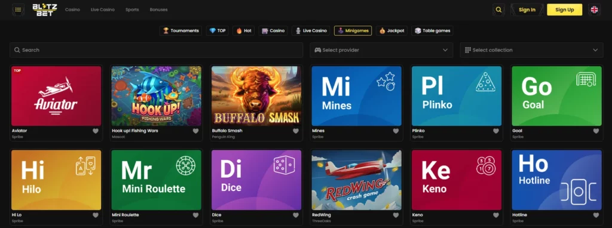Favorite Hook up! Fishing Wars heart
This screenshot has height=228, width=612.
[x=195, y=131]
